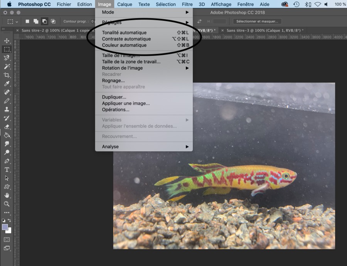Select the Clone Stamp tool
Viewport: 347px width, 266px height.
pos(7,110)
